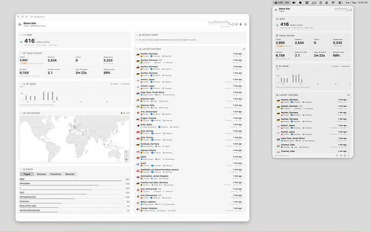Click the compass icon in popover bottom bar

coord(341,156)
